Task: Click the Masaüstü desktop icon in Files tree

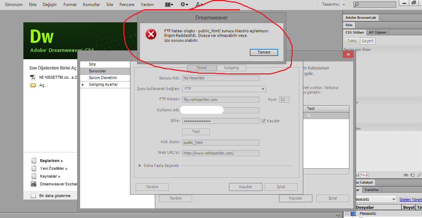Action: (x=353, y=214)
